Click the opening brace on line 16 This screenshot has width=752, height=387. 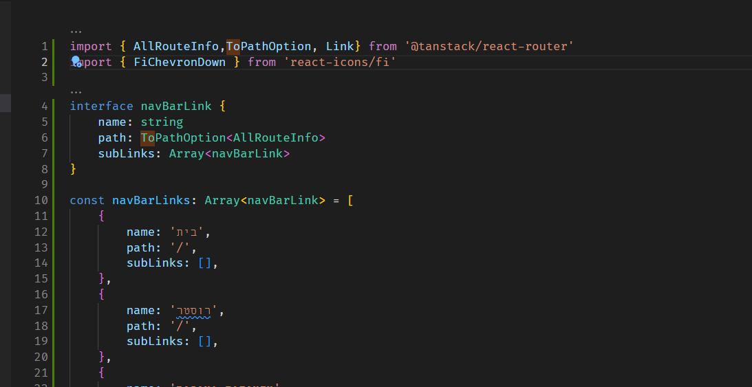[x=102, y=294]
